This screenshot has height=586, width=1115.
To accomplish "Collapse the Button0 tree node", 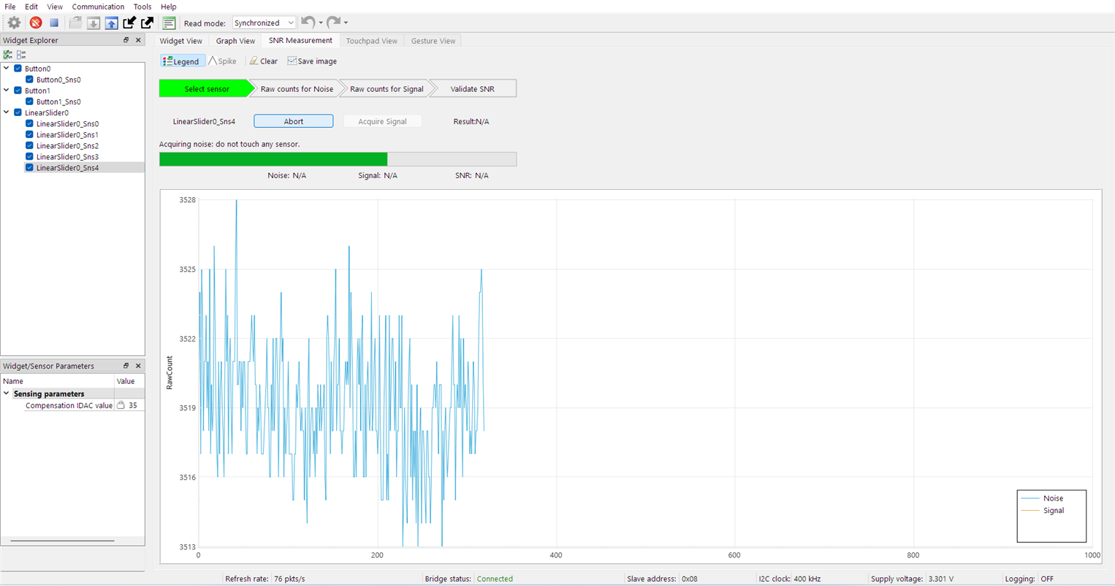I will (x=7, y=69).
